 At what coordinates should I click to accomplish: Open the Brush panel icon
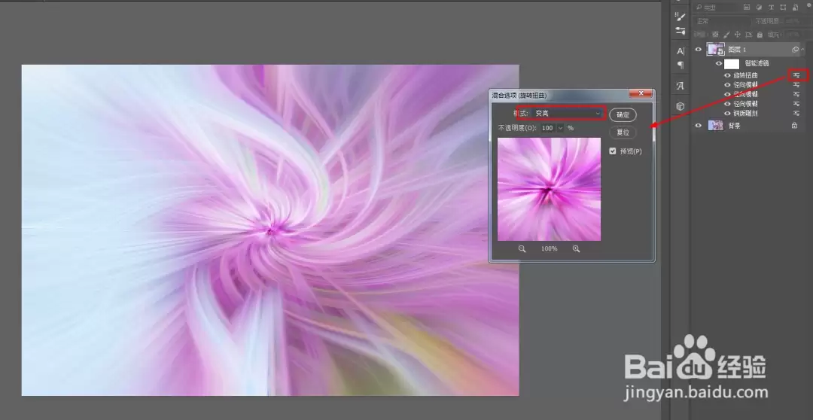point(681,17)
